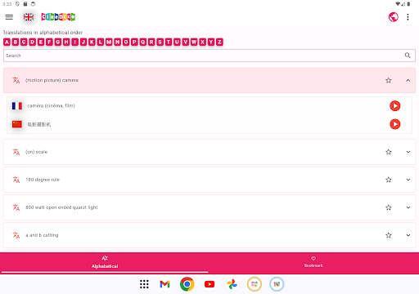This screenshot has height=294, width=419.
Task: Jump to letter P
Action: pyautogui.click(x=134, y=42)
